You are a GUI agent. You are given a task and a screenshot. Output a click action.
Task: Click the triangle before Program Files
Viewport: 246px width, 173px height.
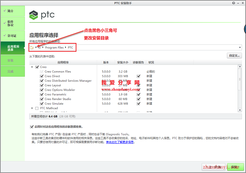(x=43, y=47)
